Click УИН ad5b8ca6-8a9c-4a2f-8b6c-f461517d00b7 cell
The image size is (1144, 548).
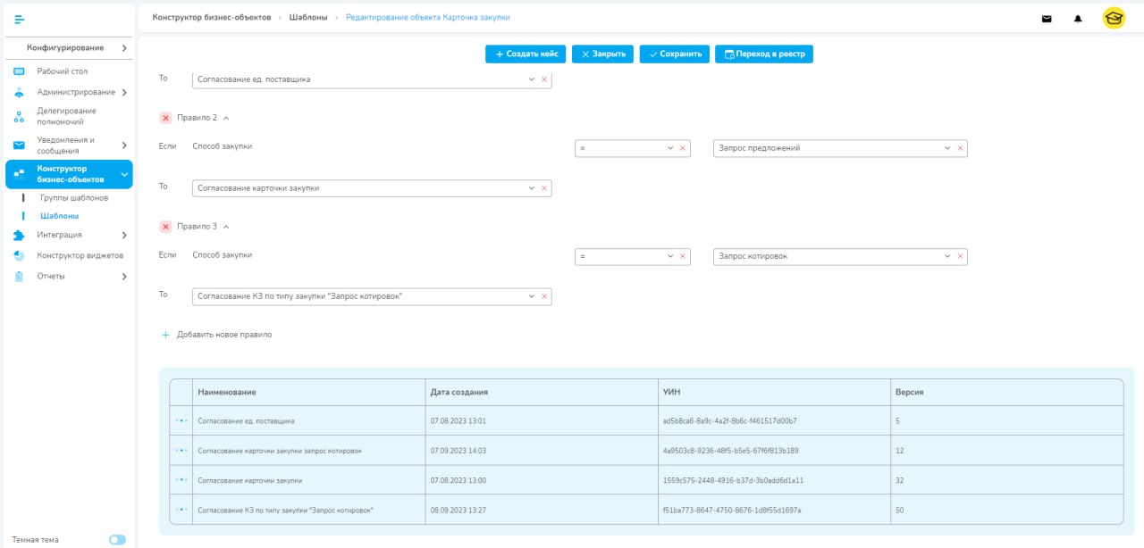click(x=774, y=420)
